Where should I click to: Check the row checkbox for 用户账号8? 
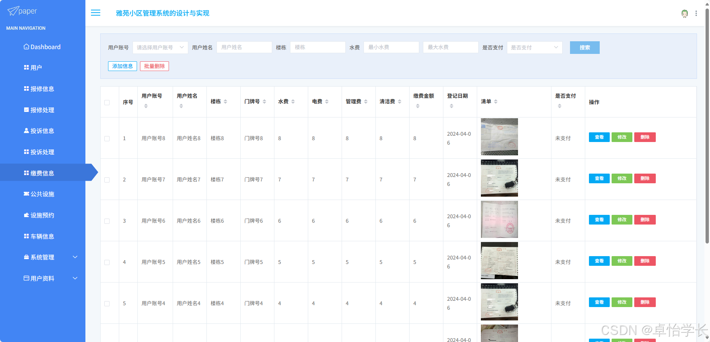point(107,139)
